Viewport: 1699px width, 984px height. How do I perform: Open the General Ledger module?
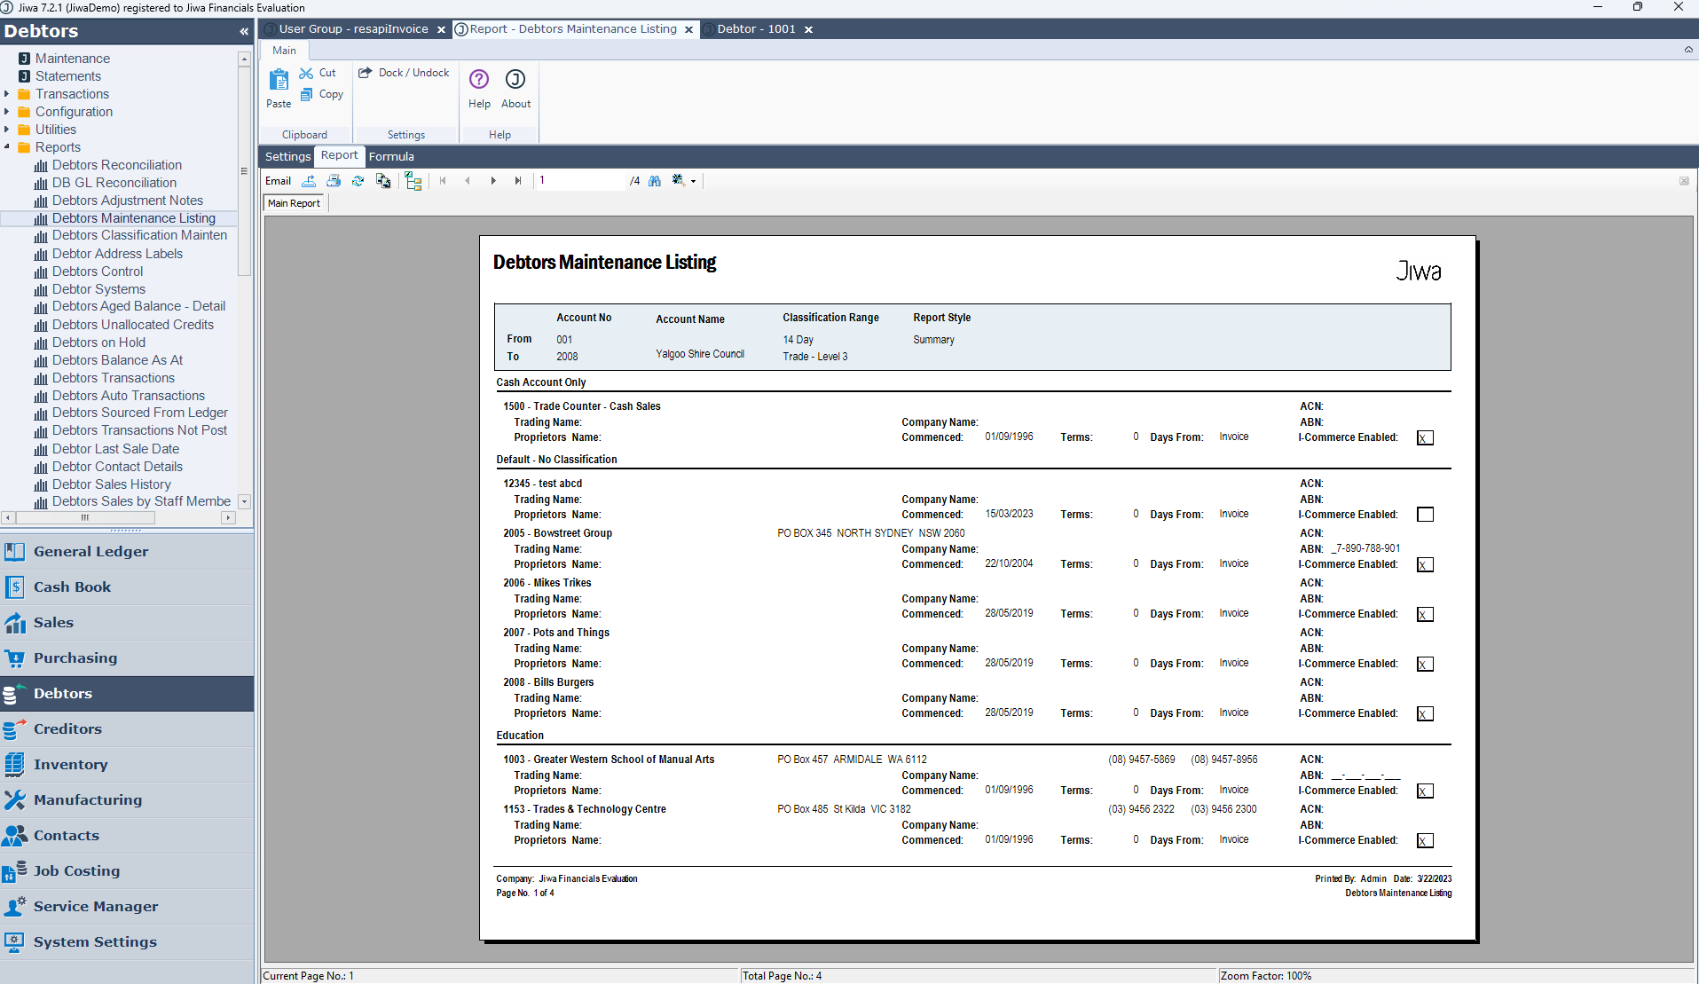tap(90, 552)
